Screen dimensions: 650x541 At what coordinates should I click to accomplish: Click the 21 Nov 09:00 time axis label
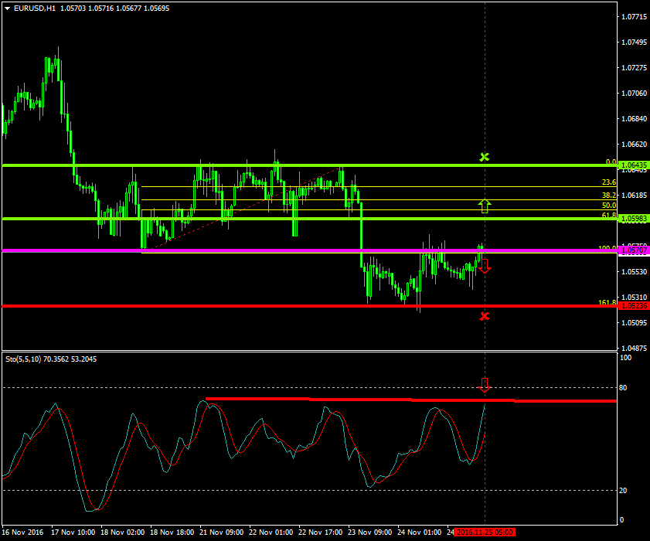point(220,532)
